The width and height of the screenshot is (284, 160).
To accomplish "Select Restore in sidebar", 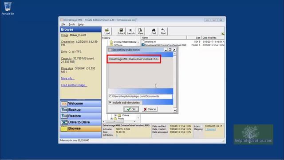I will point(81,116).
